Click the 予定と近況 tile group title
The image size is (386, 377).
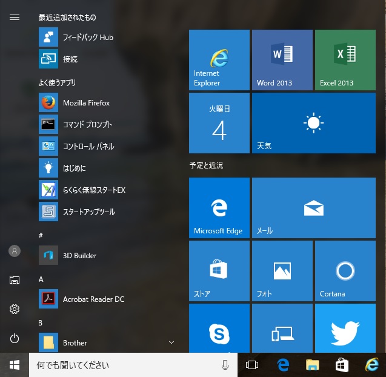point(206,165)
